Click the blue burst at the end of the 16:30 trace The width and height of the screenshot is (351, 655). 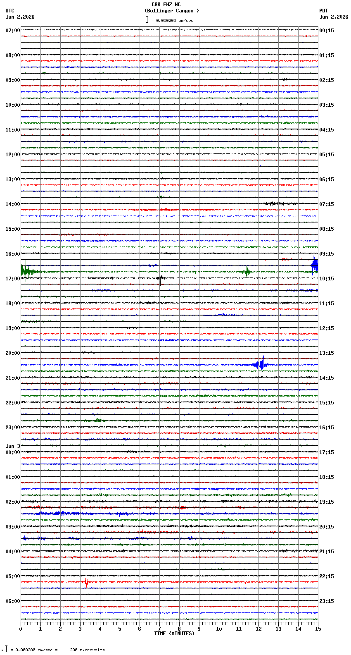(x=315, y=265)
